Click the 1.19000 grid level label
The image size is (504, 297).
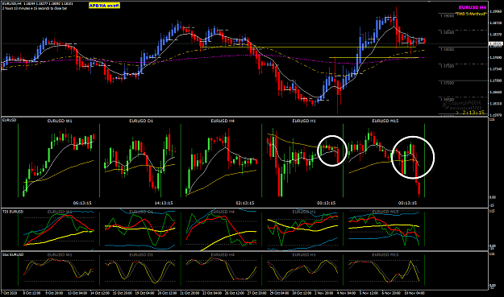coord(447,15)
